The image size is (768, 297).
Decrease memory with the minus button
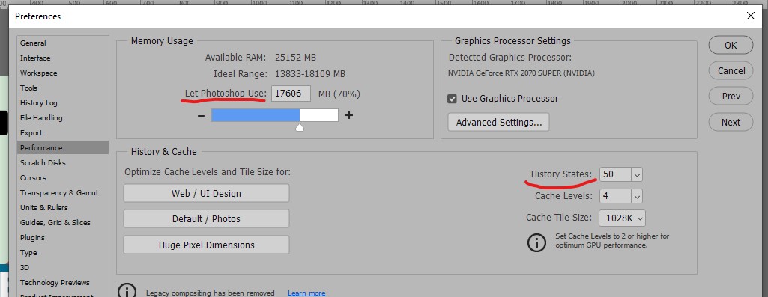point(201,115)
